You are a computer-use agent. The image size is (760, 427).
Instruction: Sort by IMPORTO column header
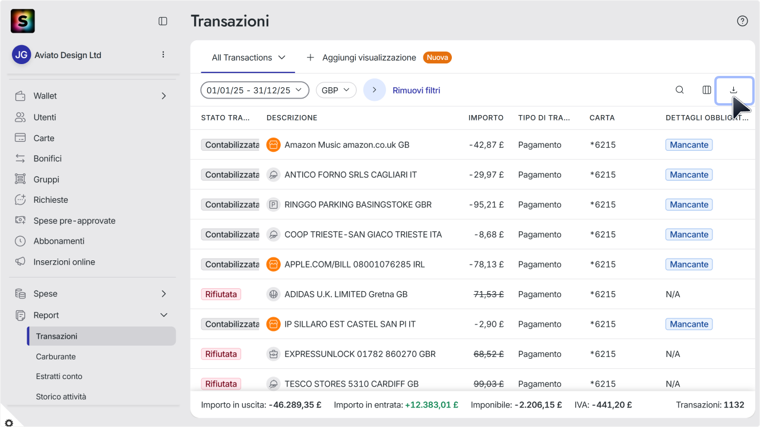[486, 118]
